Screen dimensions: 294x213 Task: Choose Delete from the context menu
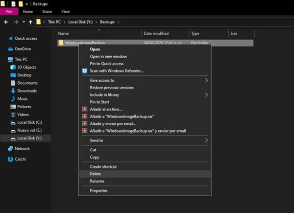coord(96,174)
